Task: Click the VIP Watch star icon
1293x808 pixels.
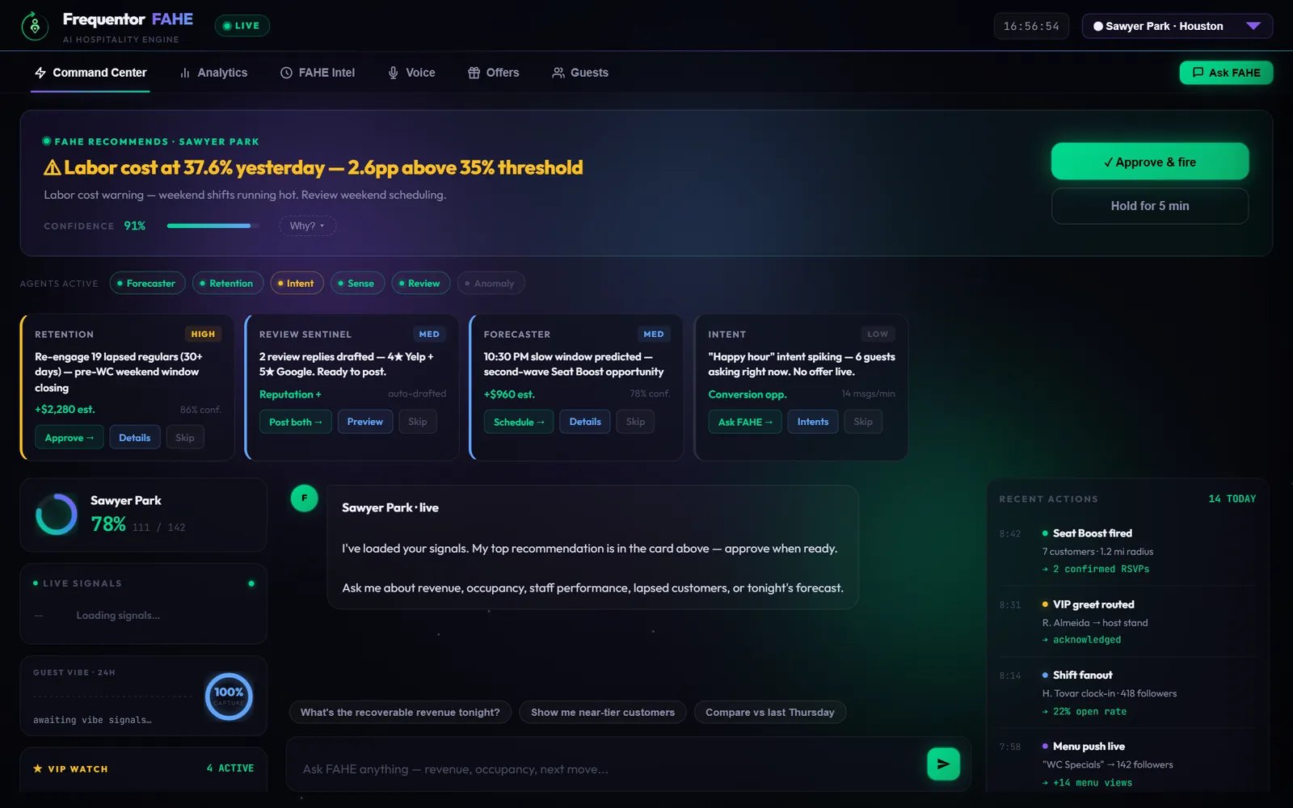Action: (37, 768)
